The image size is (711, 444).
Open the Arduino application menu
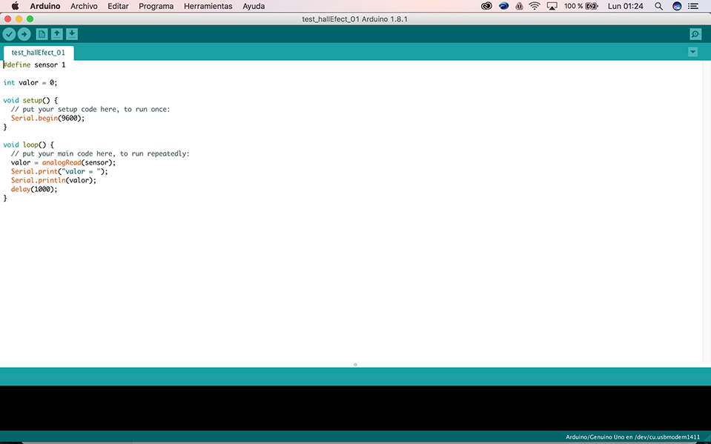coord(45,6)
